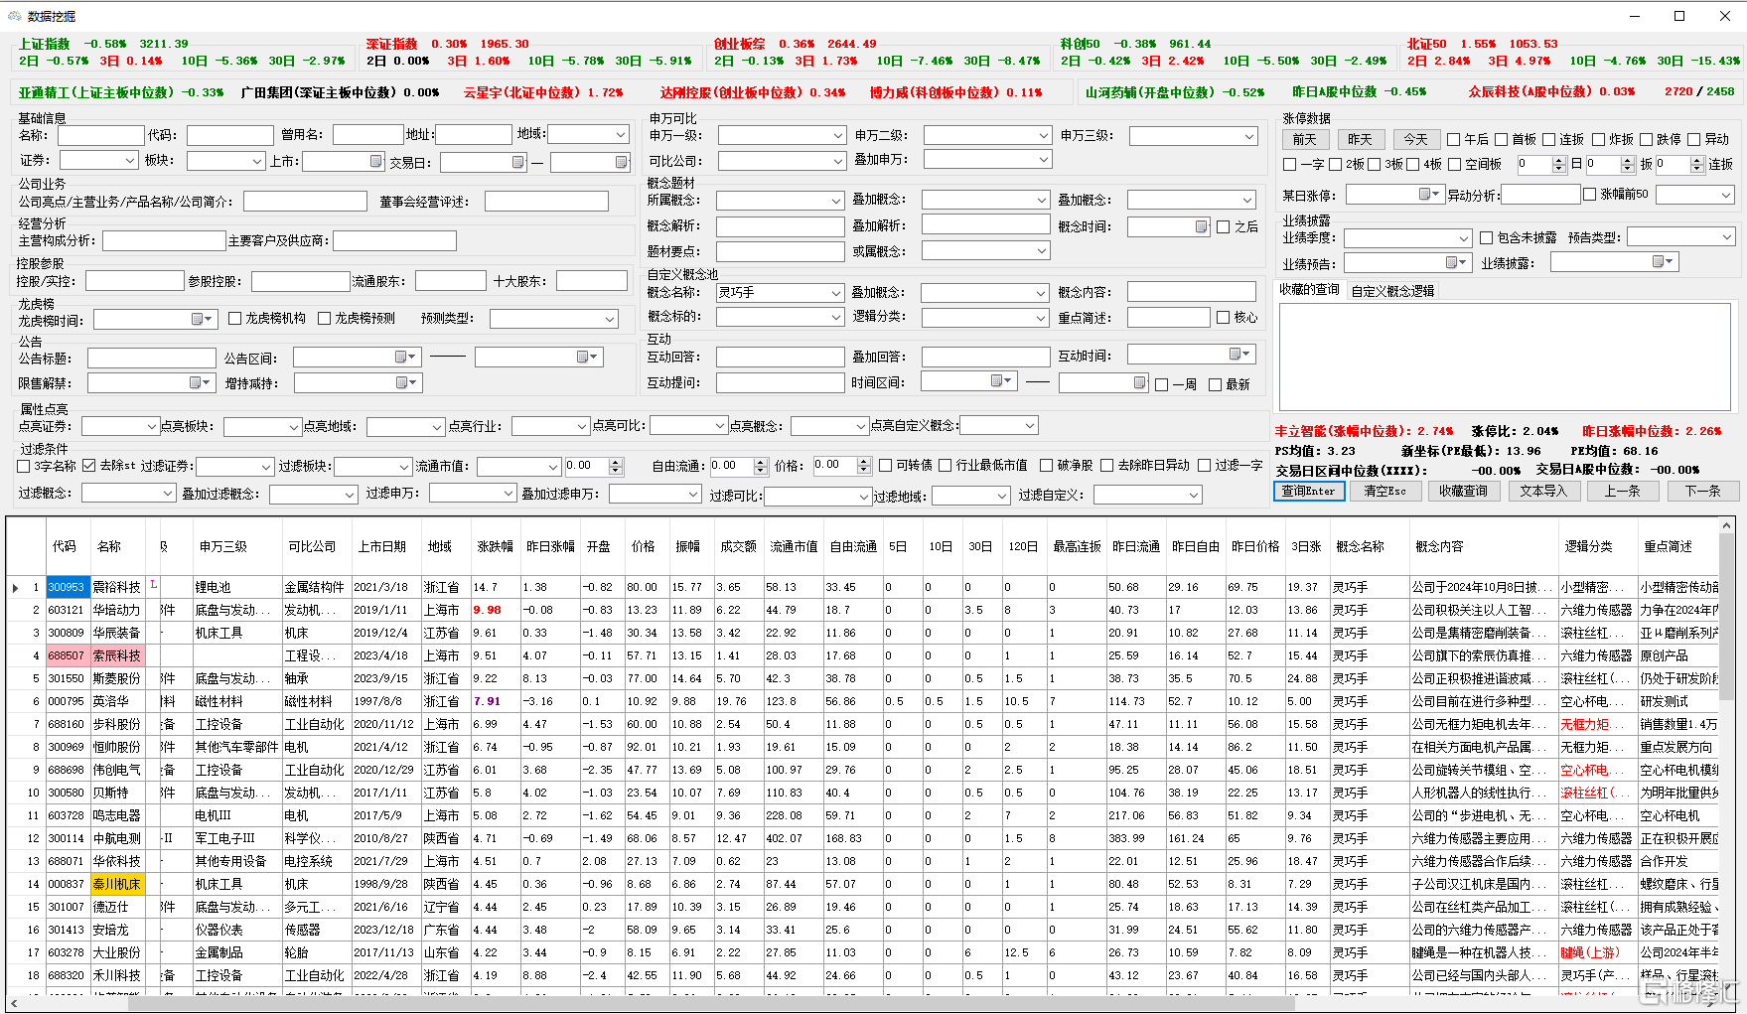Click the 数据挖掘 app icon in title bar
This screenshot has height=1014, width=1747.
pyautogui.click(x=14, y=16)
